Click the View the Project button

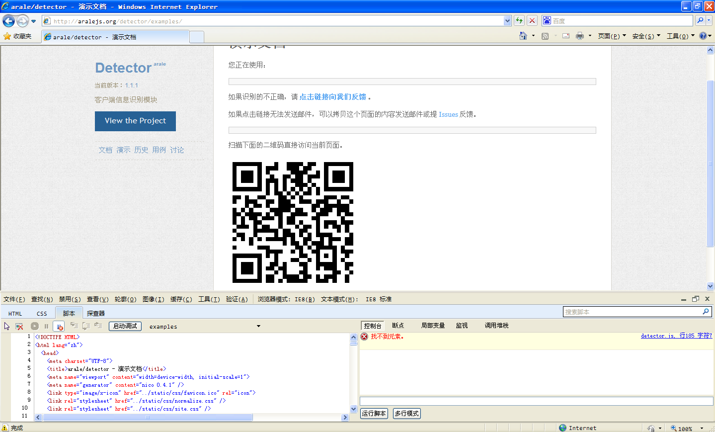tap(135, 121)
